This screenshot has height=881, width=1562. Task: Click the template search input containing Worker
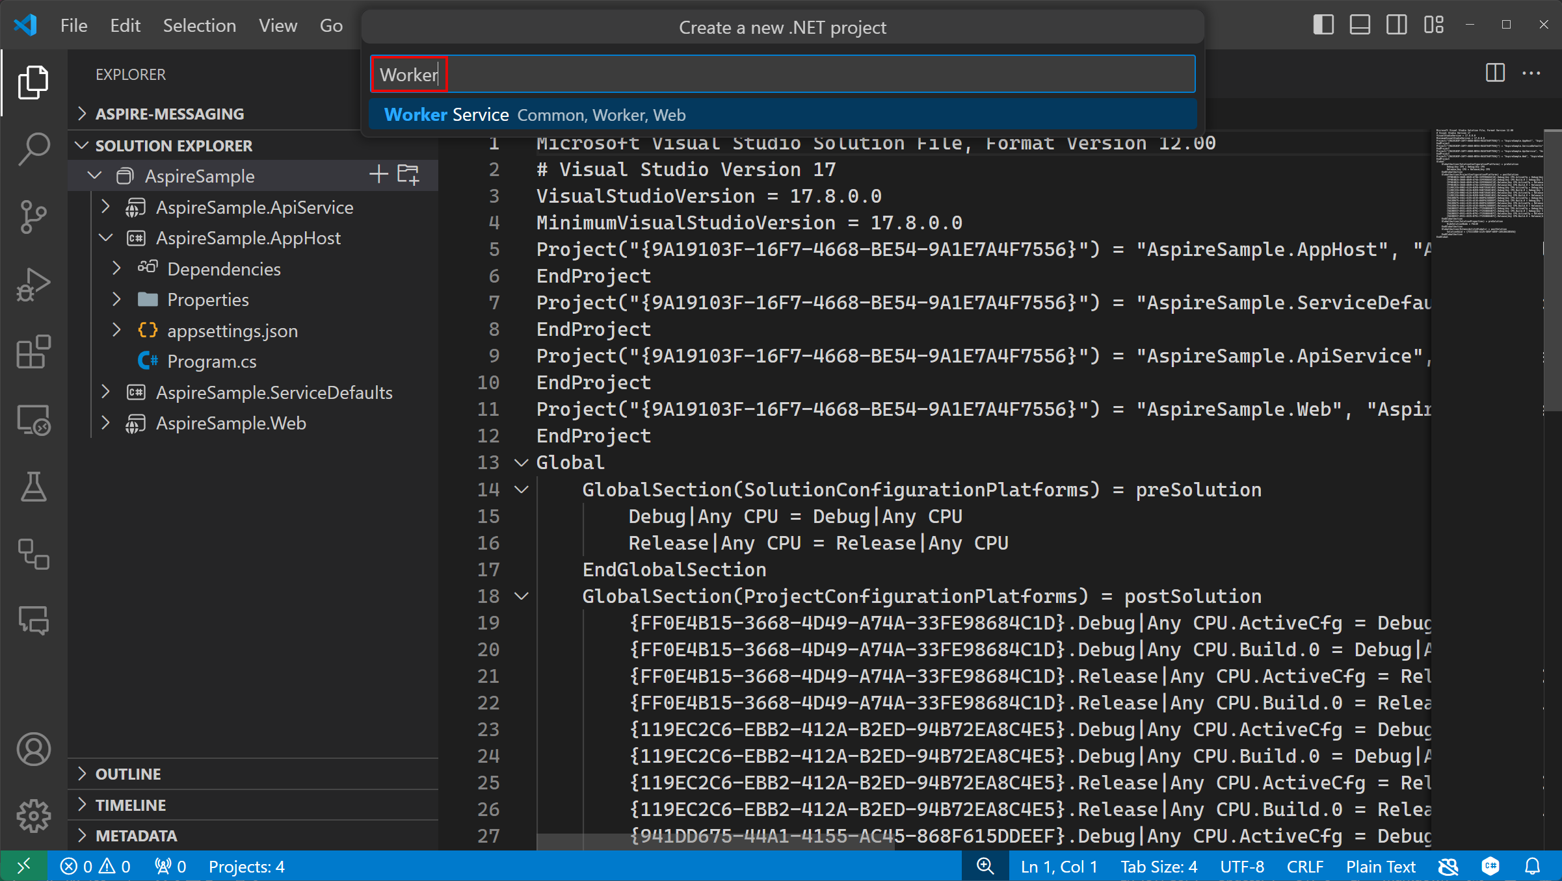coord(782,74)
